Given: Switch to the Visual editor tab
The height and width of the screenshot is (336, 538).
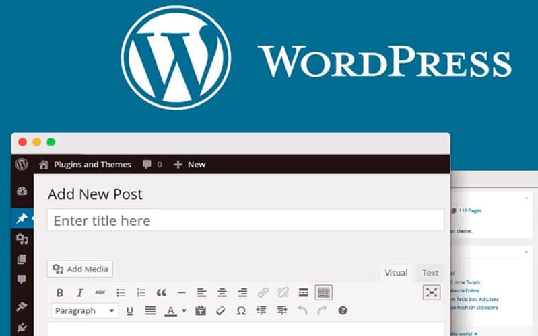Looking at the screenshot, I should click(396, 273).
